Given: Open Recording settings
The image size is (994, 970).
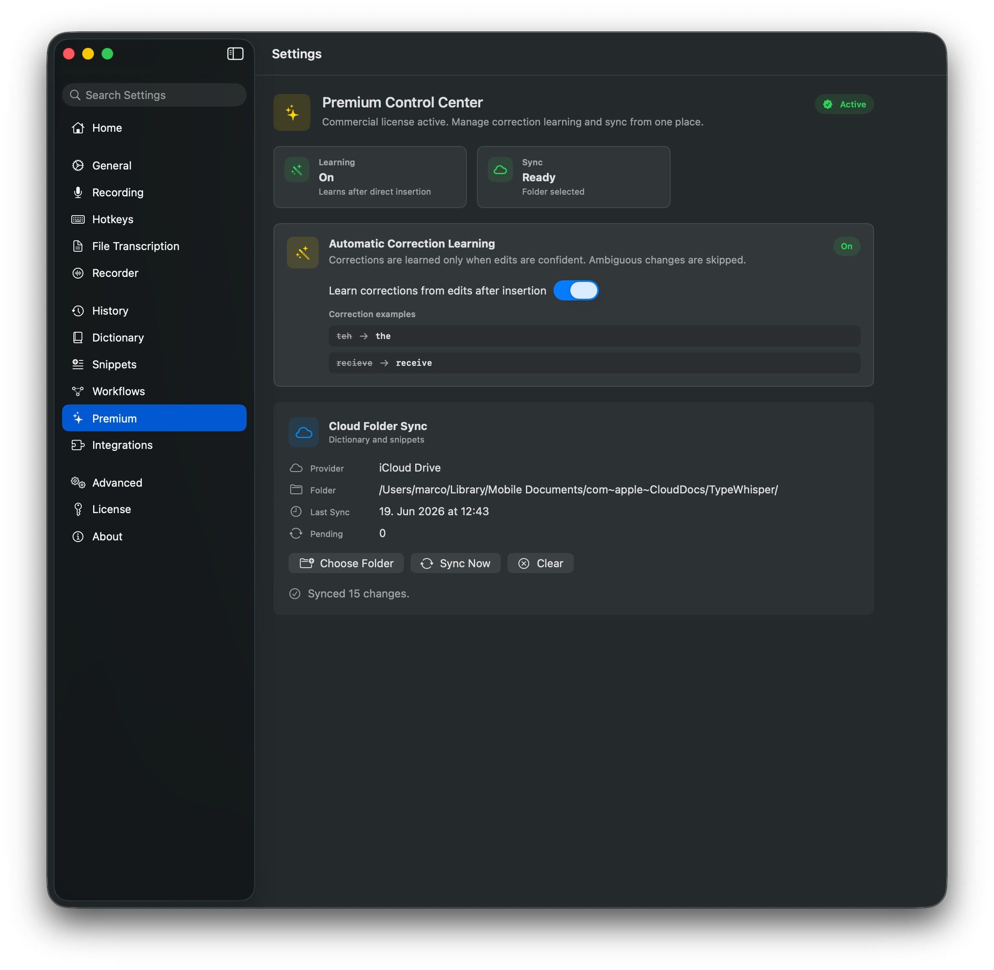Looking at the screenshot, I should coord(154,193).
